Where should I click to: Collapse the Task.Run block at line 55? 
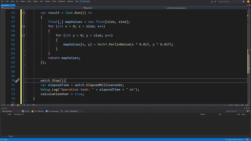tap(24, 13)
